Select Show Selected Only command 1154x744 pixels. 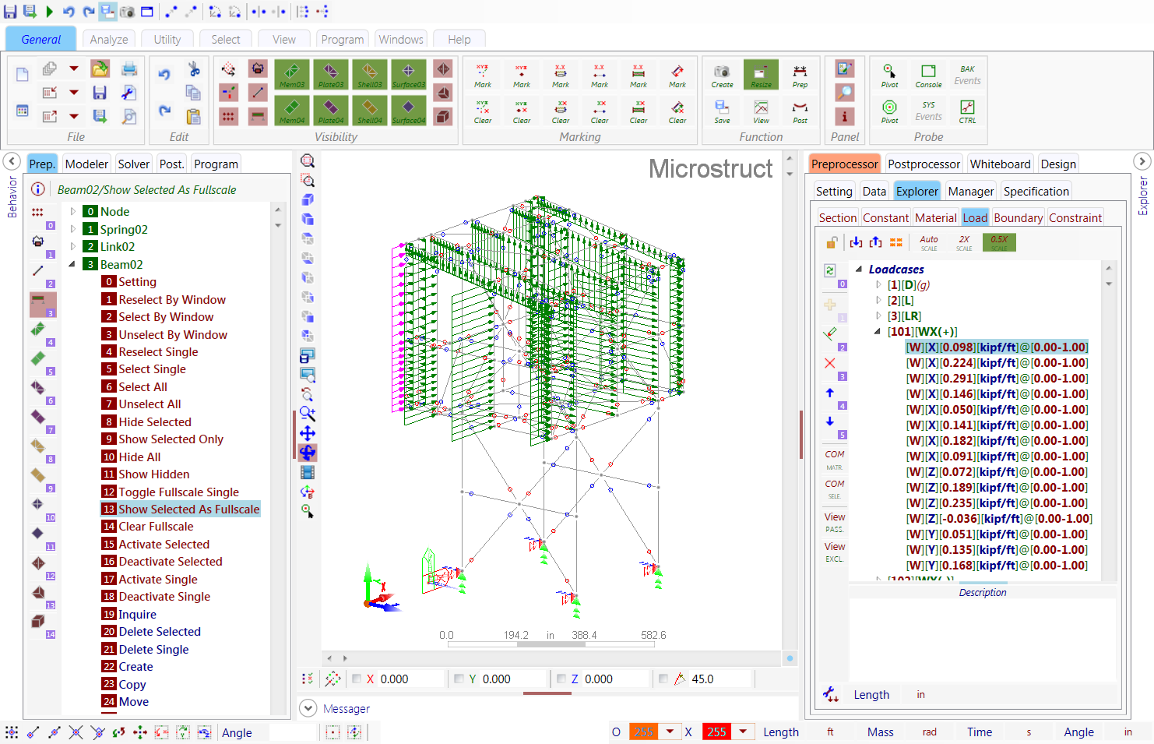[x=171, y=439]
